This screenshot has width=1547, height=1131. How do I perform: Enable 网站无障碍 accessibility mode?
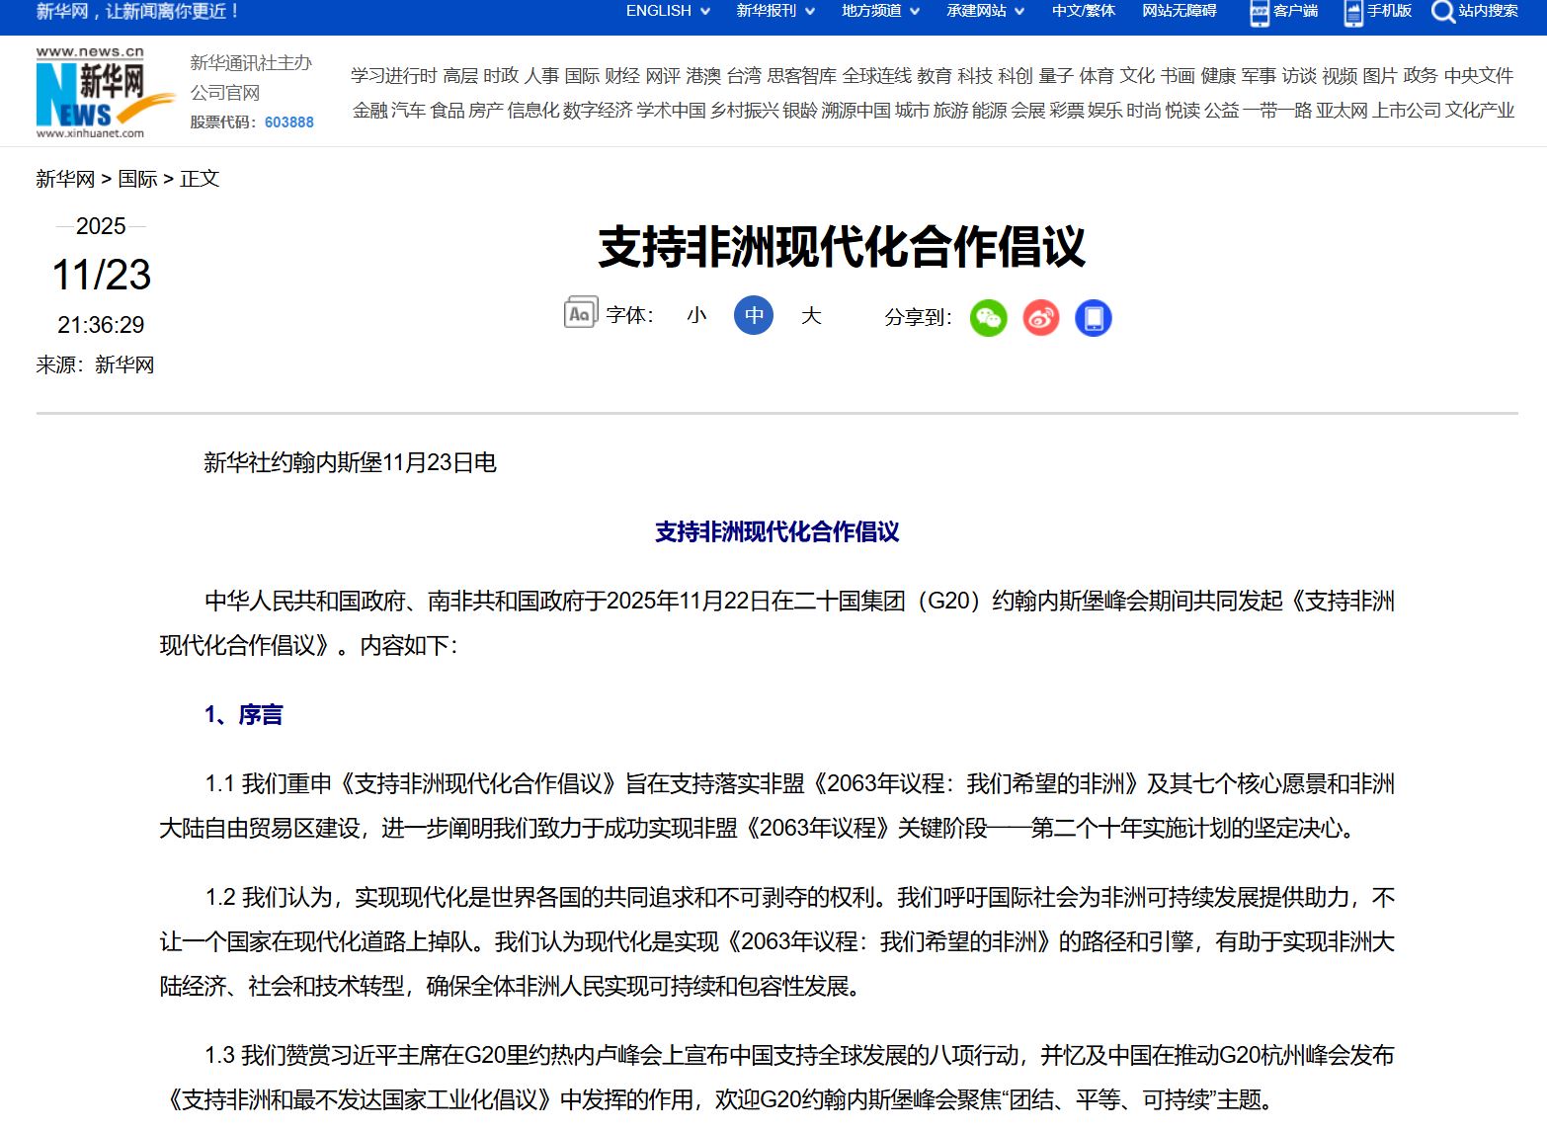tap(1179, 11)
